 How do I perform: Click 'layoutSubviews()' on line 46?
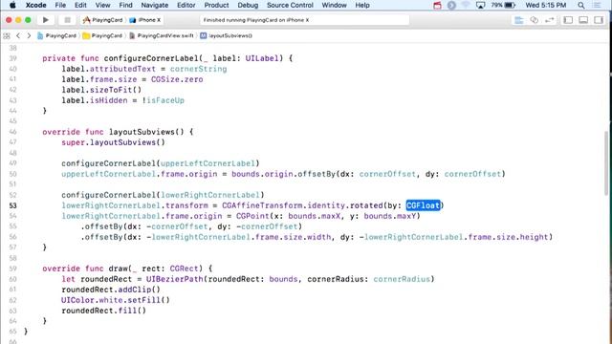click(x=146, y=132)
